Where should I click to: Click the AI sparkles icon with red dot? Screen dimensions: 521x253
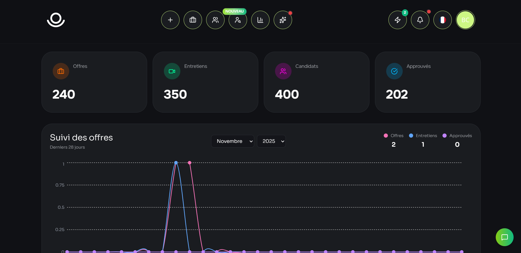tap(283, 20)
